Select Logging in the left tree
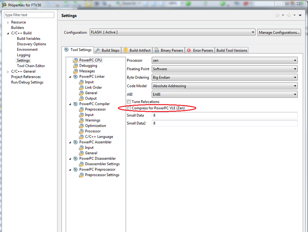The width and height of the screenshot is (308, 232). pyautogui.click(x=23, y=55)
